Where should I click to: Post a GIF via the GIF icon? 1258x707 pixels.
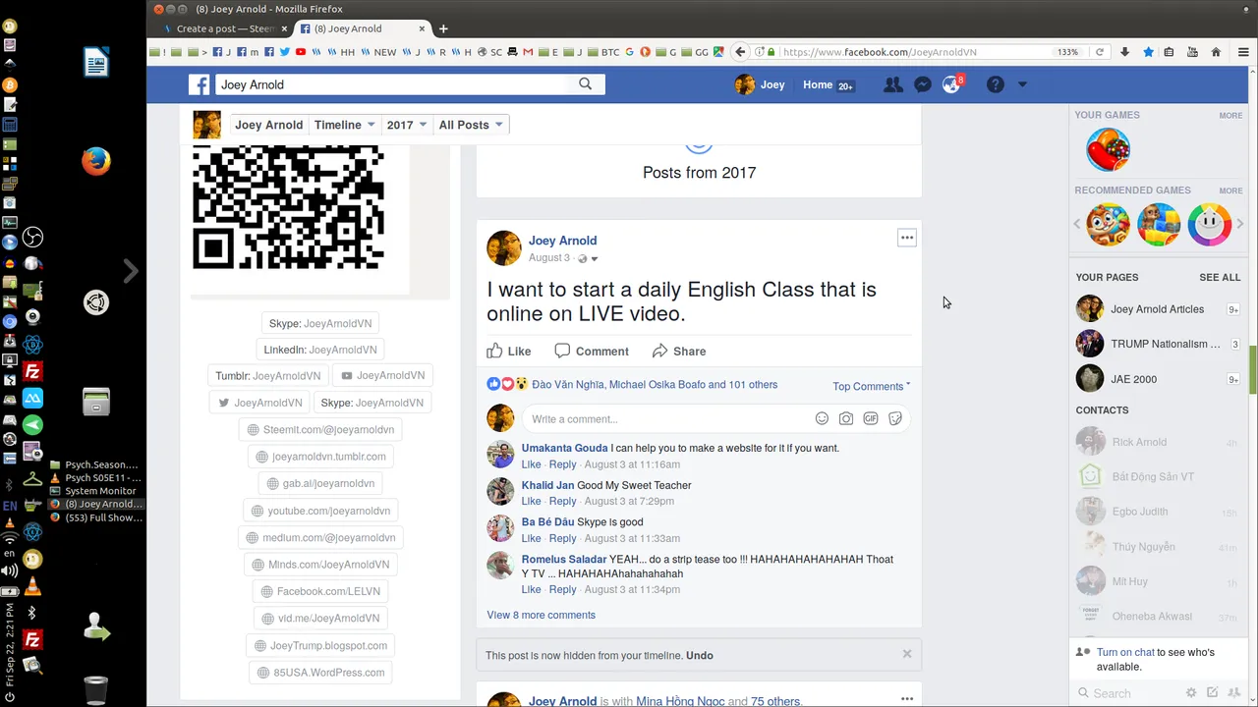point(871,418)
